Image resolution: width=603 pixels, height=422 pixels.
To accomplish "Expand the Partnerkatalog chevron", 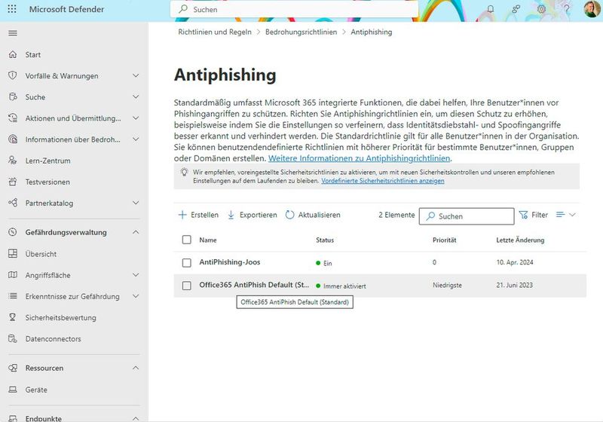I will pos(136,203).
